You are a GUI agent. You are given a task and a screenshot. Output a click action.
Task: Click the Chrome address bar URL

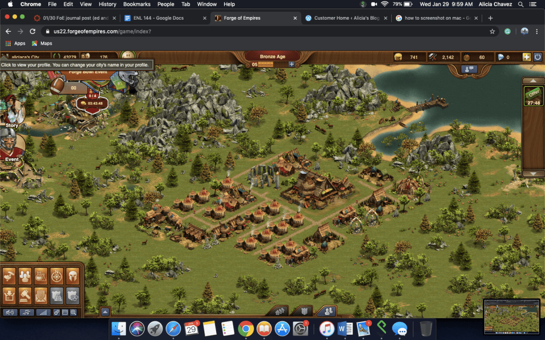(102, 31)
